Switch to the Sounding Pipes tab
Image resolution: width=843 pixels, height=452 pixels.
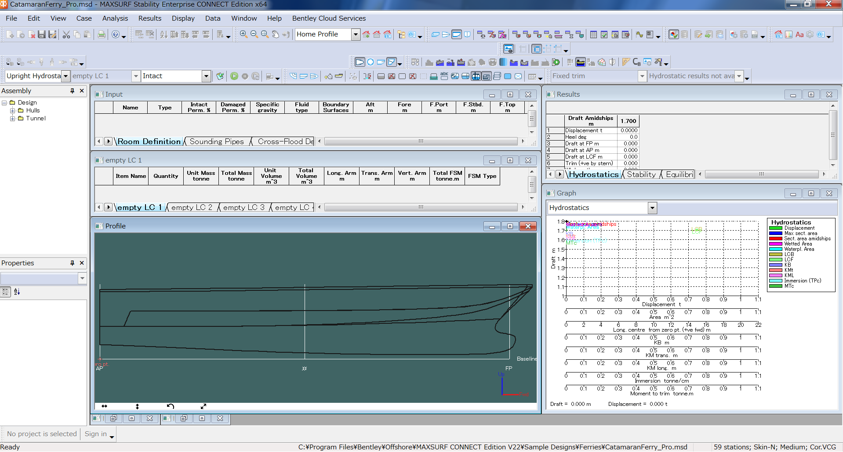[217, 141]
